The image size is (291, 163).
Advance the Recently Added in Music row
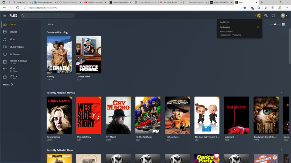click(281, 150)
